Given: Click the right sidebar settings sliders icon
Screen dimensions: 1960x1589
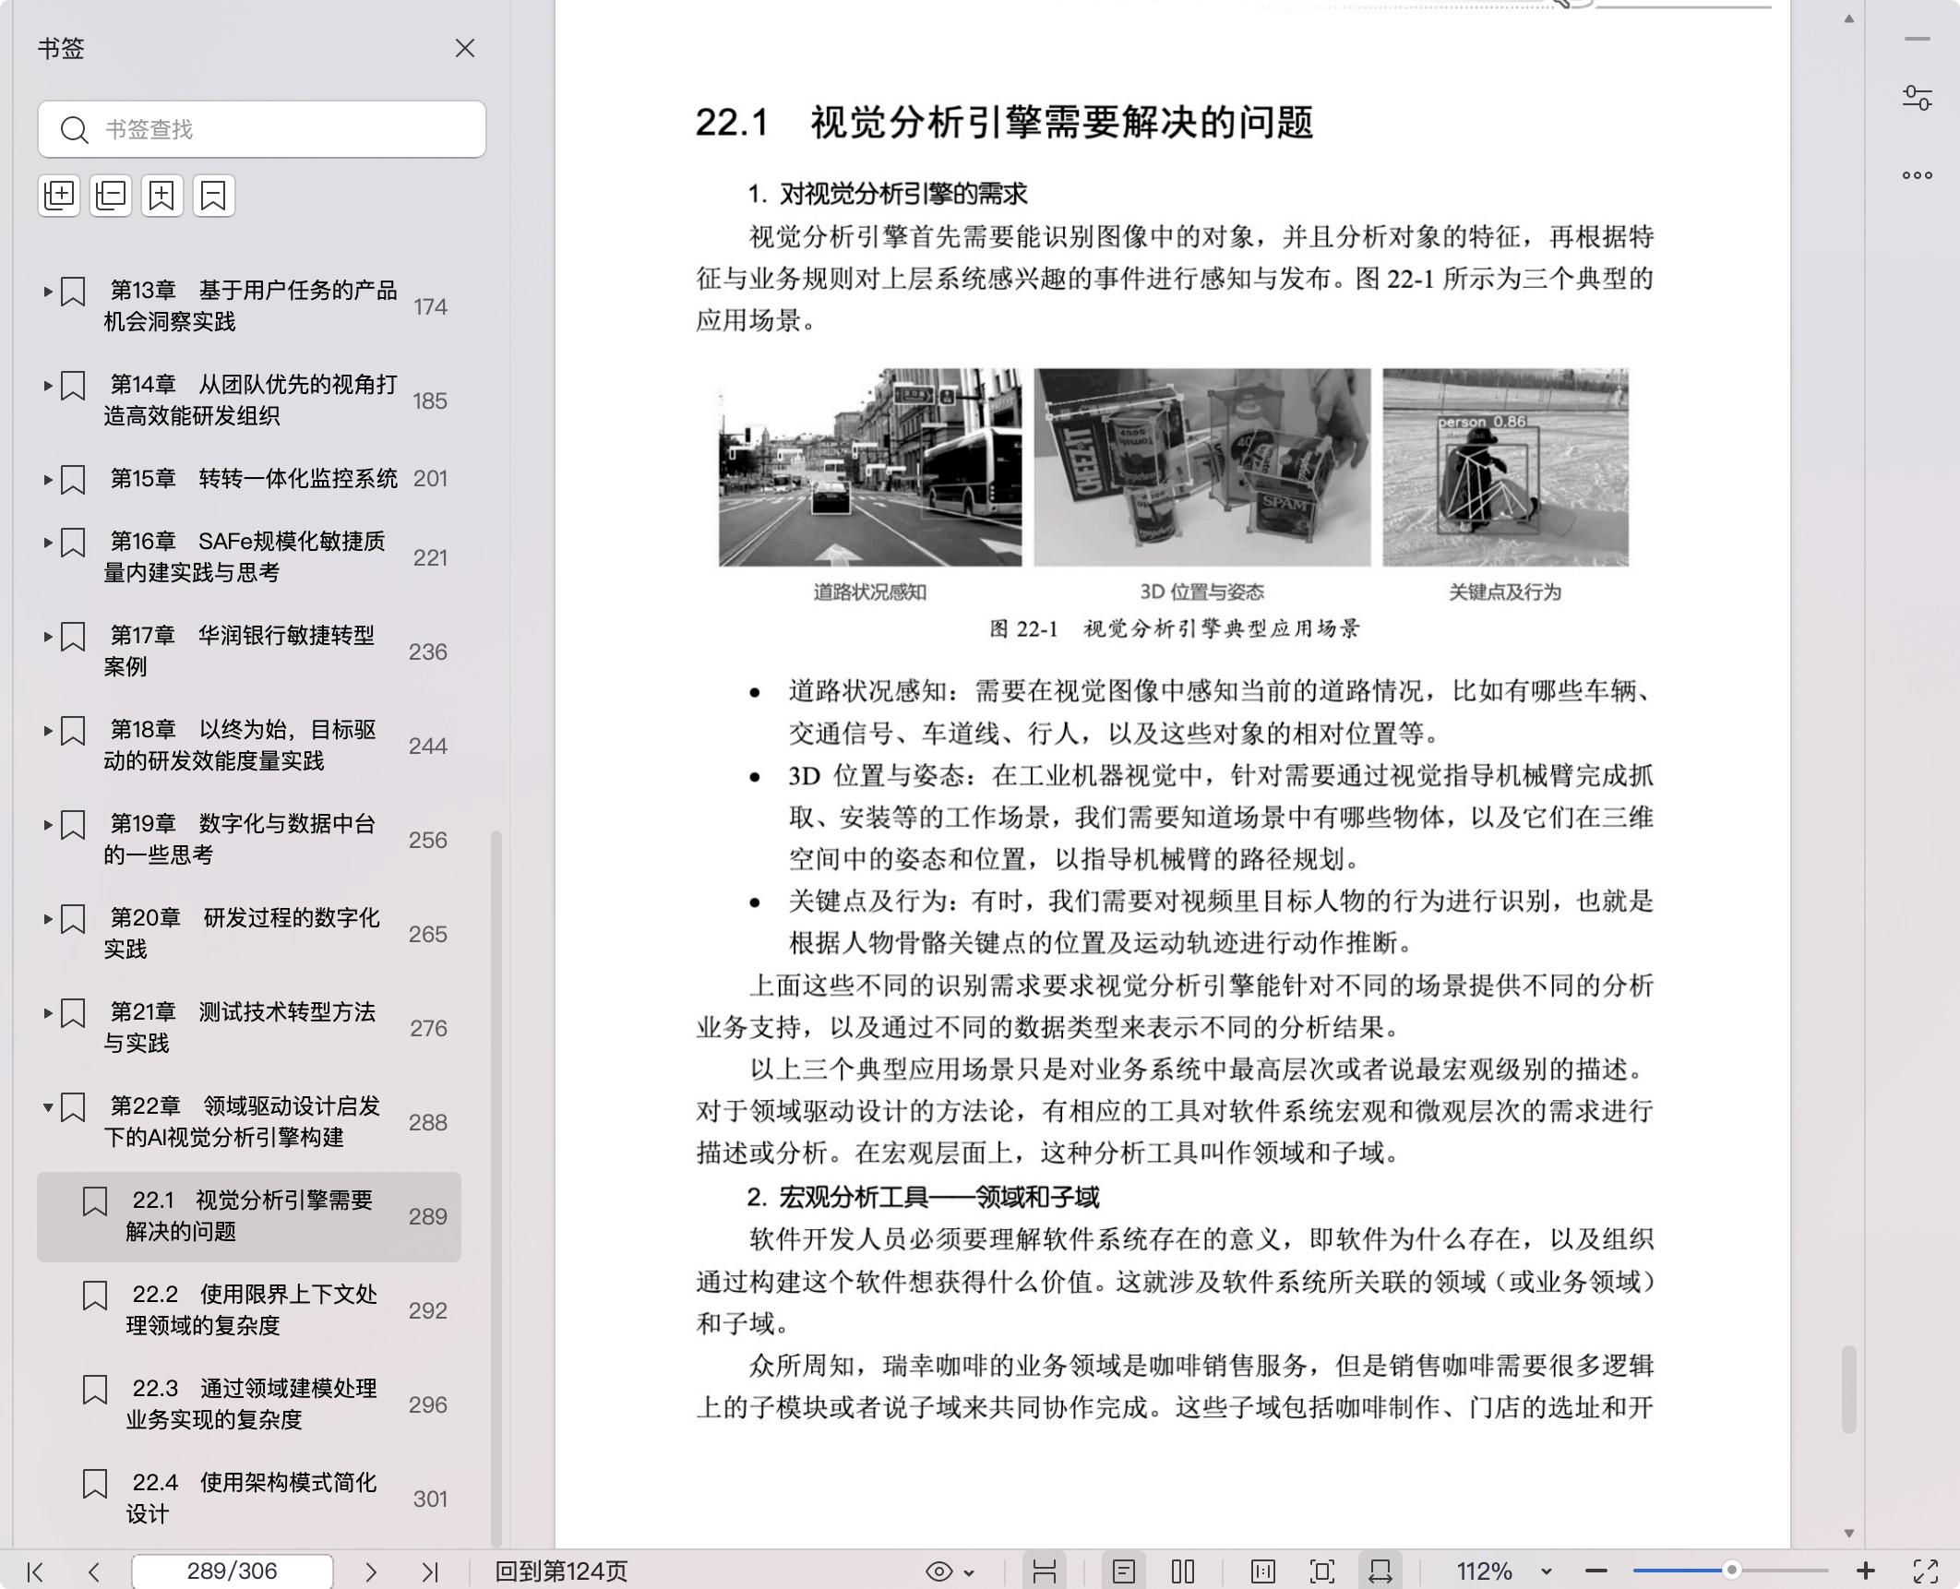Looking at the screenshot, I should [1918, 97].
